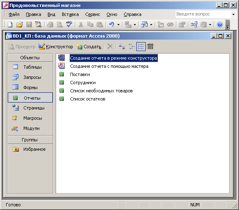The image size is (239, 210).
Task: Open the Правка menu
Action: point(34,14)
